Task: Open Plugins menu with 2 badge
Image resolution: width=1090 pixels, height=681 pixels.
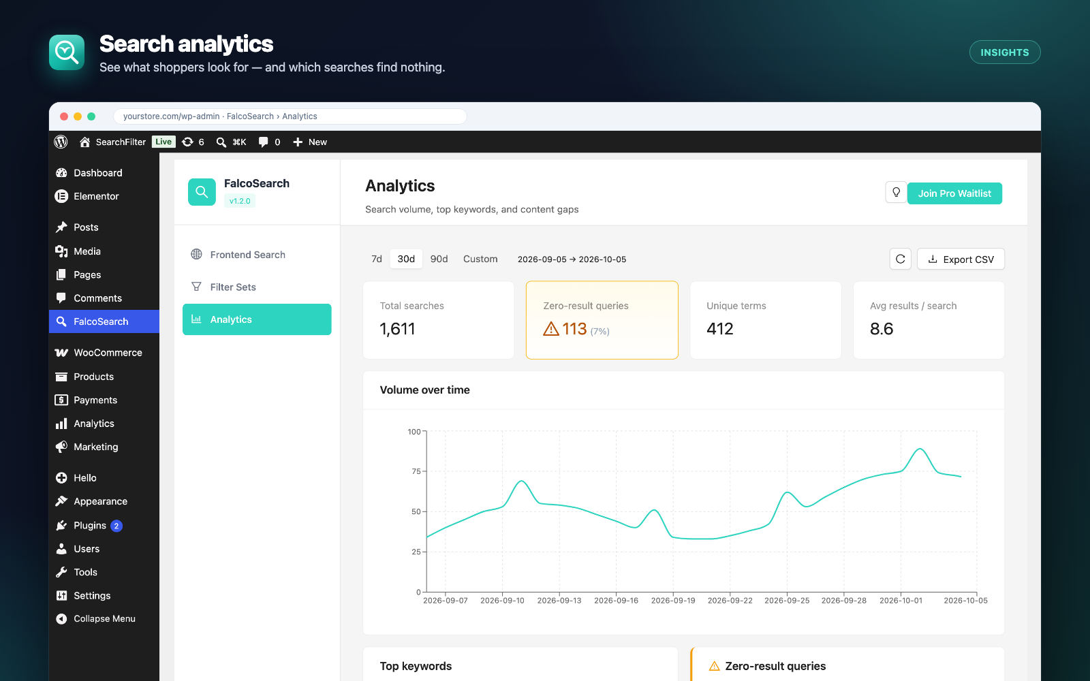Action: coord(104,526)
